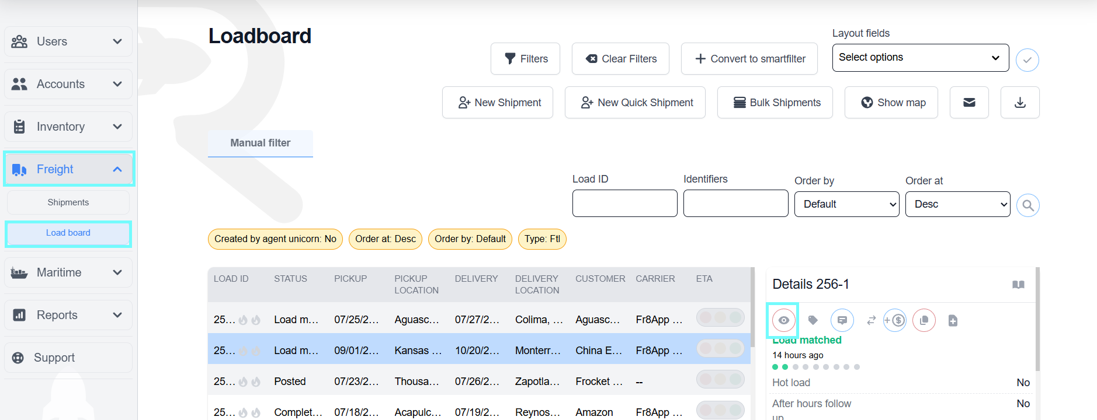Viewport: 1097px width, 420px height.
Task: Click the duplicate copy icon in Details panel
Action: pyautogui.click(x=924, y=320)
